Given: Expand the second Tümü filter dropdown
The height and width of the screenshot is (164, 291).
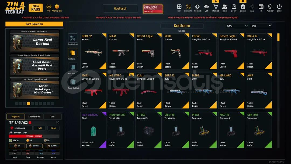Looking at the screenshot, I should point(261,26).
